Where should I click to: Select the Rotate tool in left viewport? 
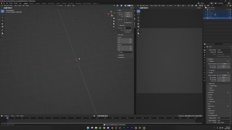point(3,21)
